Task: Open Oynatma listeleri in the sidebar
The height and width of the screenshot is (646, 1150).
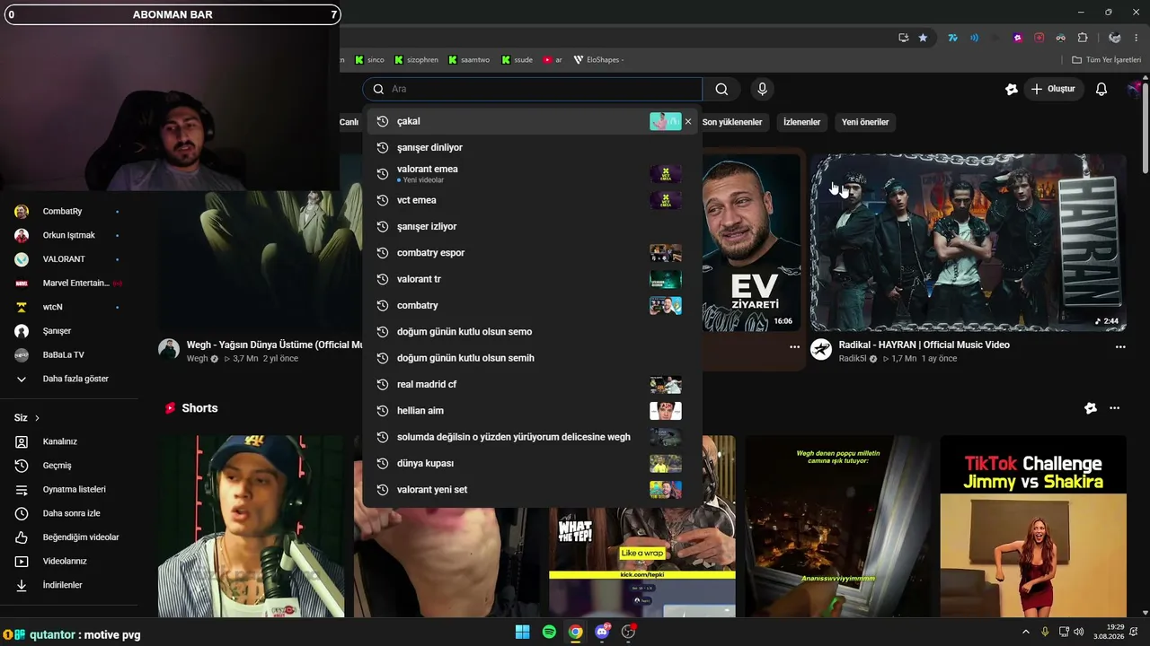Action: 75,489
